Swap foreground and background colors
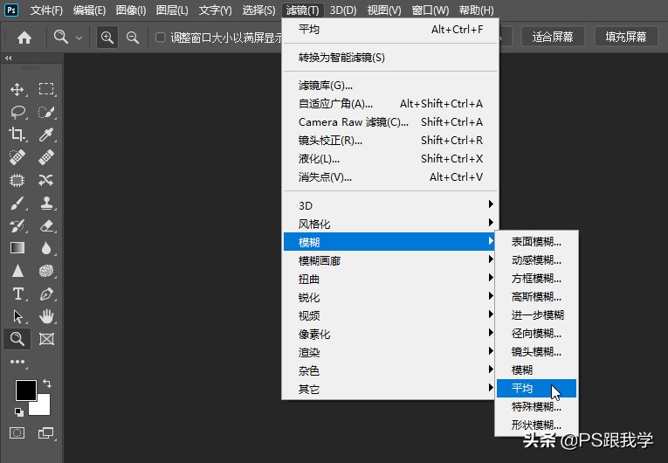 [47, 384]
